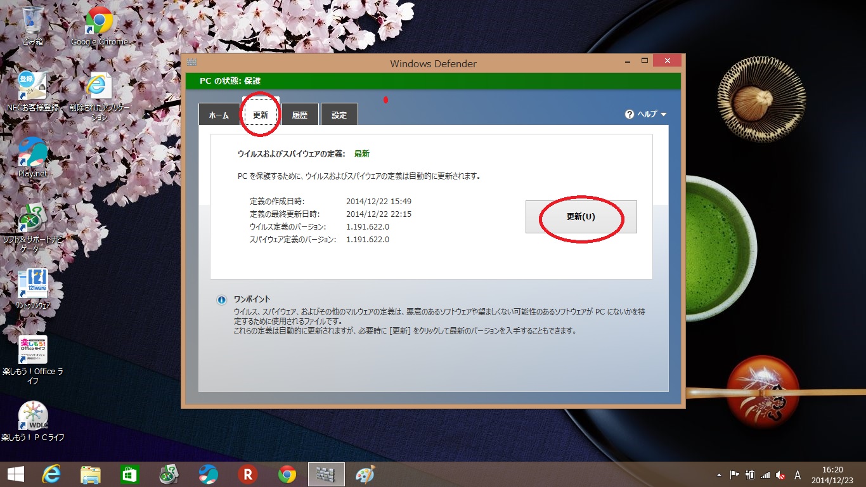Click the help question mark icon
This screenshot has height=487, width=866.
[630, 114]
